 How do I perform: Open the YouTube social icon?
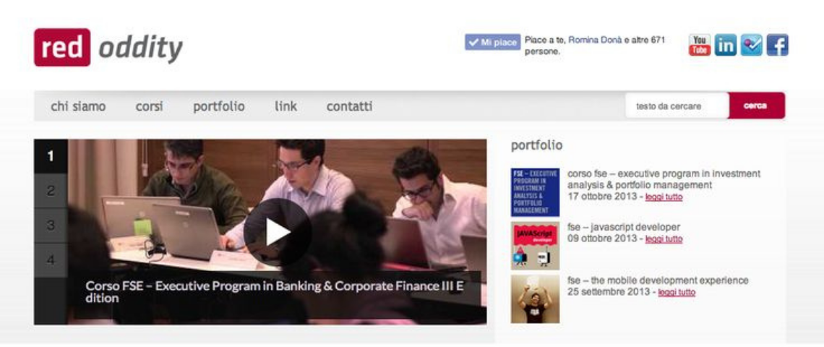[x=700, y=46]
